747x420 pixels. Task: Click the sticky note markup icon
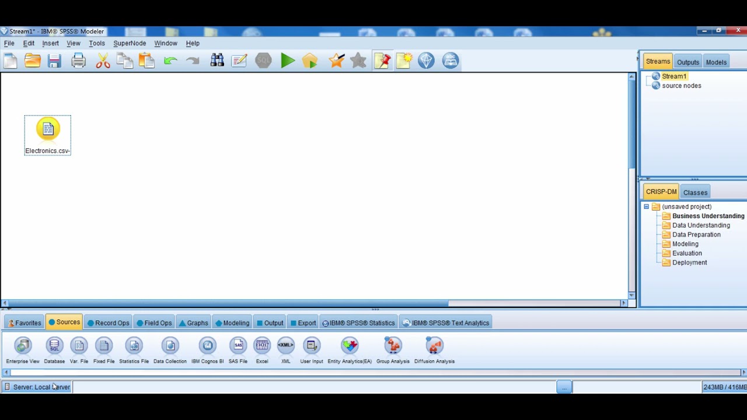(x=404, y=61)
